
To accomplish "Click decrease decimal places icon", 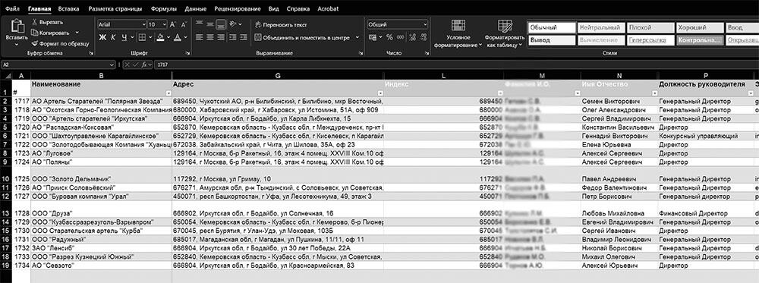I will (x=423, y=37).
